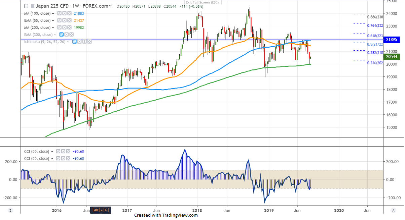Remove the Ichimoku indicator

[89, 42]
